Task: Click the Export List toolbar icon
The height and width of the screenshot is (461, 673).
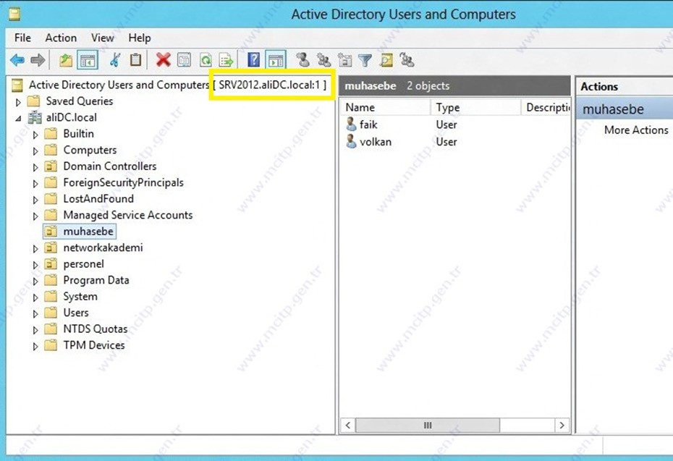Action: [226, 60]
